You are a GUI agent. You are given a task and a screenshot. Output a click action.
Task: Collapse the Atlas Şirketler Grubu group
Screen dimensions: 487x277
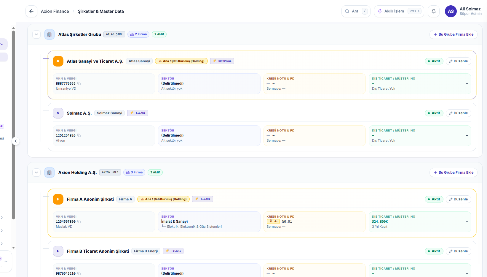36,34
